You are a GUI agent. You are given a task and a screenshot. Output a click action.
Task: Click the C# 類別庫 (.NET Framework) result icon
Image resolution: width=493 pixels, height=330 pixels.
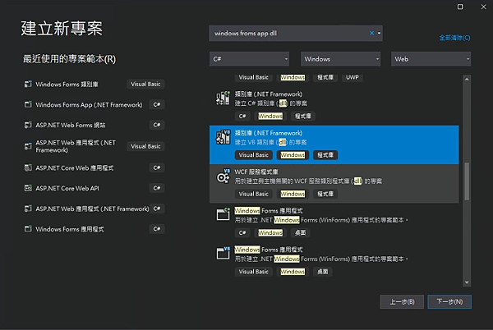pyautogui.click(x=223, y=99)
